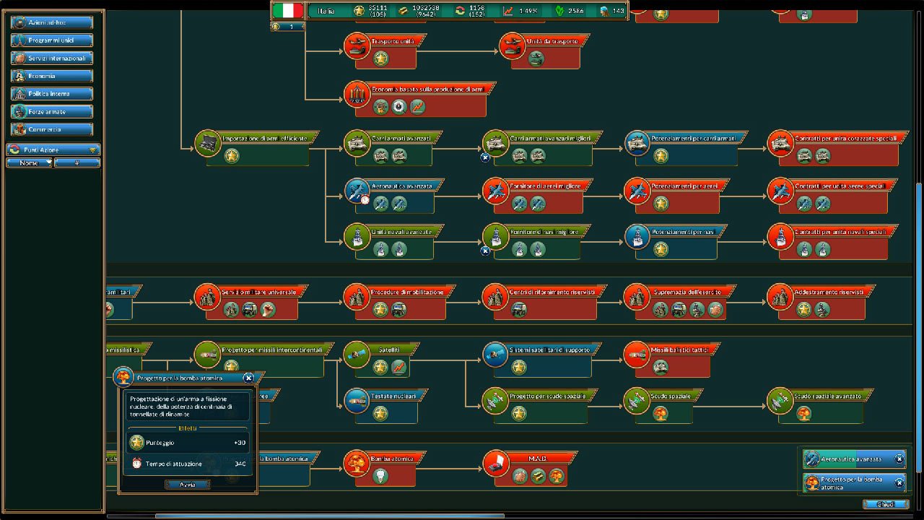This screenshot has width=924, height=520.
Task: Click the Punteggio +30 effect row
Action: [x=189, y=443]
